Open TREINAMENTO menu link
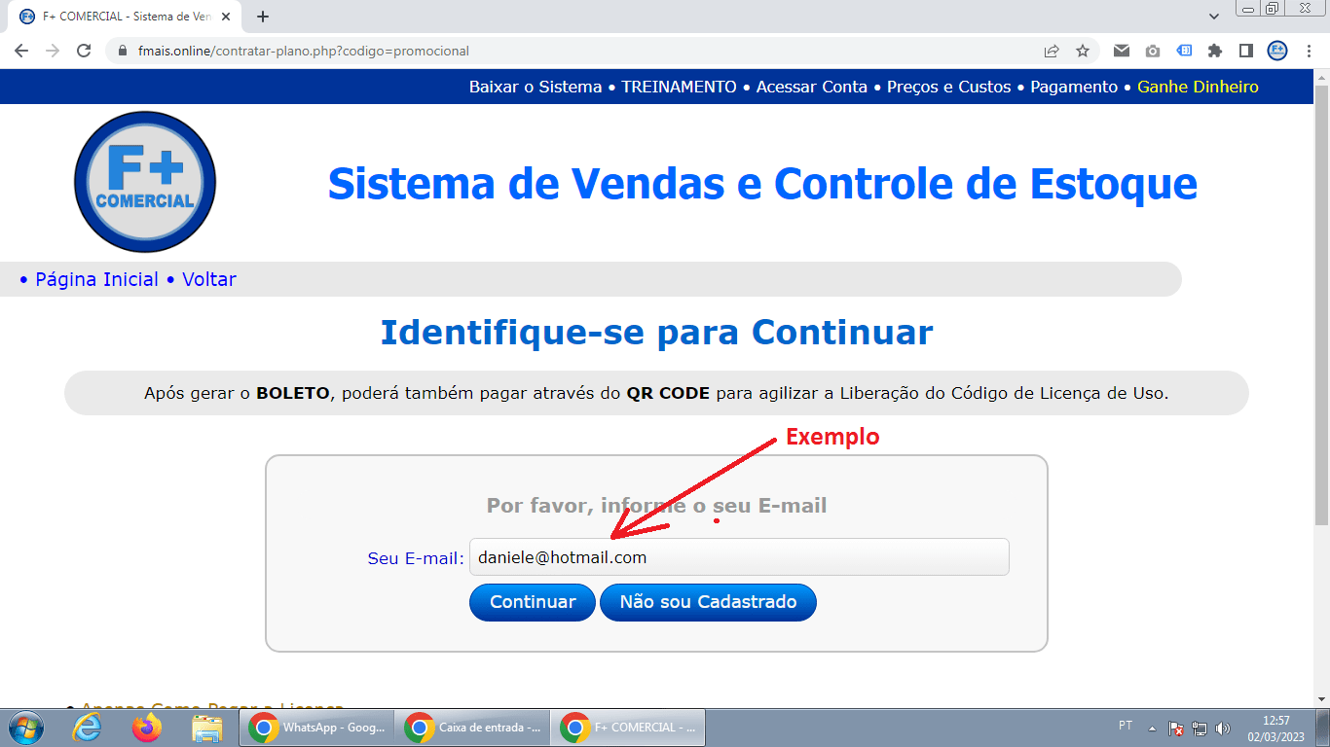Screen dimensions: 1330x747 pos(679,87)
